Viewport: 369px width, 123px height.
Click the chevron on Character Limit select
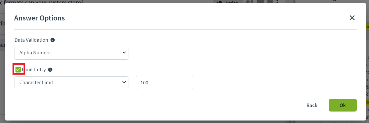coord(124,82)
